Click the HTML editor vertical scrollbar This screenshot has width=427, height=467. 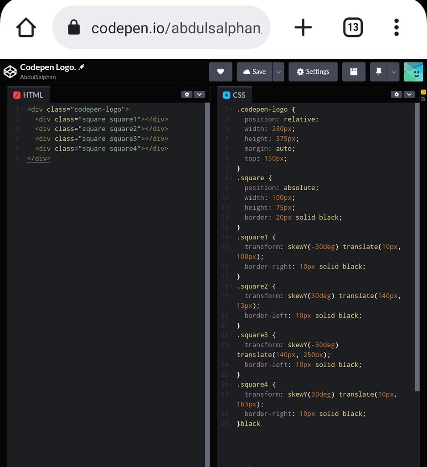pyautogui.click(x=207, y=285)
